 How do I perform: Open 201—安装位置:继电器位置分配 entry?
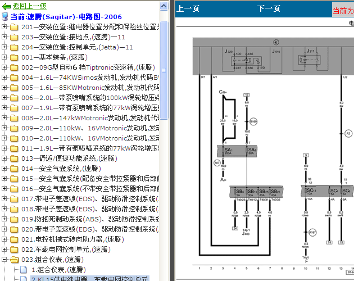click(90, 27)
